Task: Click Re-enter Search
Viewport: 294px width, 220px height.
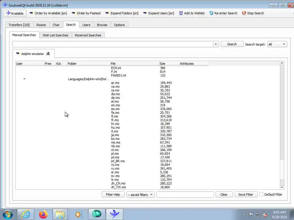Action: point(223,13)
